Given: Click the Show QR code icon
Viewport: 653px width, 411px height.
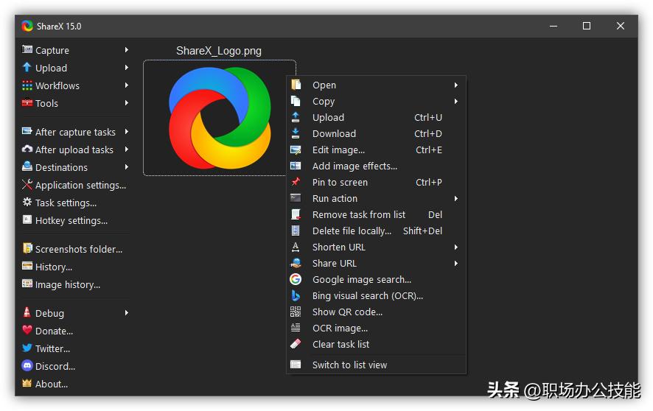Looking at the screenshot, I should (x=296, y=312).
